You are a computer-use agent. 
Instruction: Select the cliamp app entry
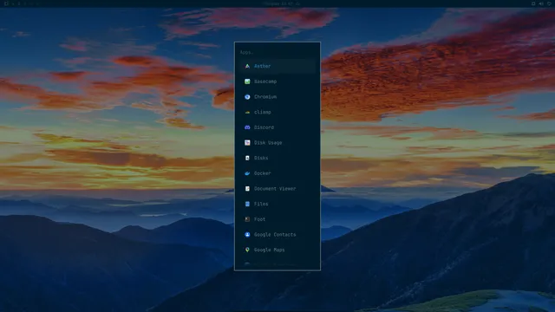[277, 112]
